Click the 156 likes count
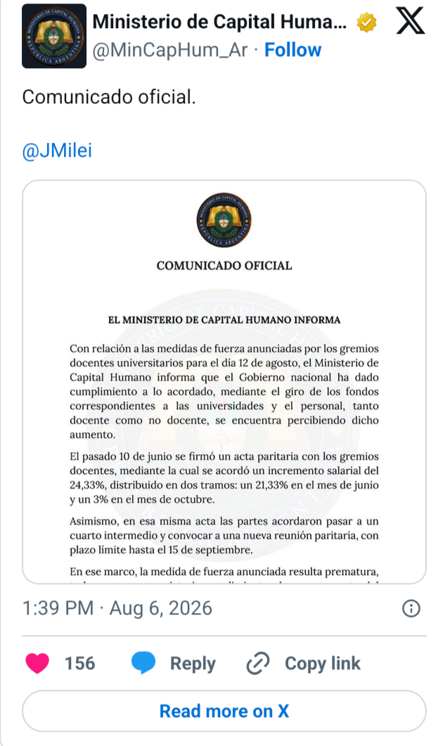445x746 pixels. [80, 663]
